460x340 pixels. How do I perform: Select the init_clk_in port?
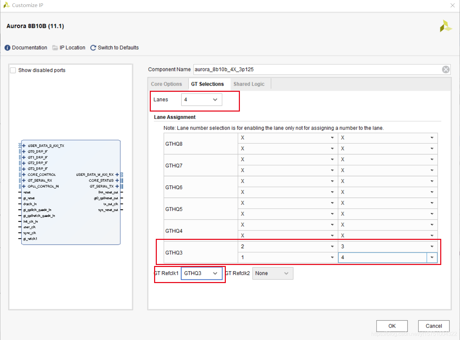click(x=30, y=221)
